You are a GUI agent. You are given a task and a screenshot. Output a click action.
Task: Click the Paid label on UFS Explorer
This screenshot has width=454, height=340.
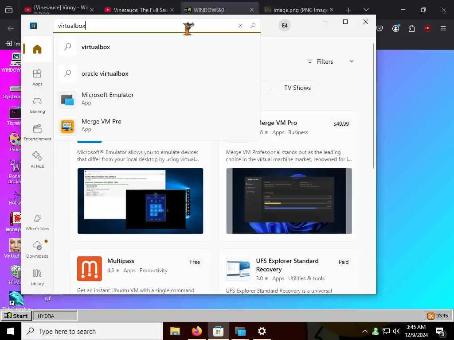click(x=344, y=262)
